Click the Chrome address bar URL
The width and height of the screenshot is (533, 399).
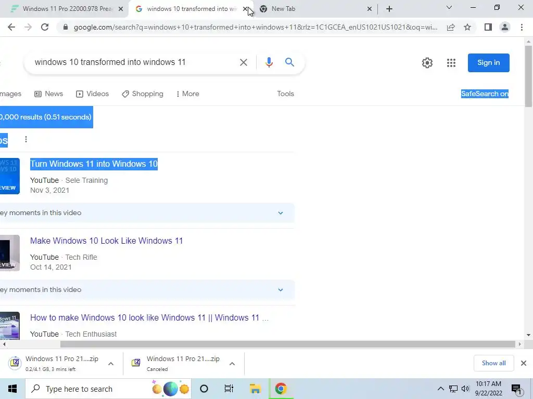[x=256, y=27]
